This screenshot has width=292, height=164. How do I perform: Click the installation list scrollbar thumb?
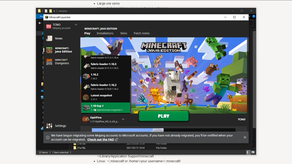tap(130, 96)
